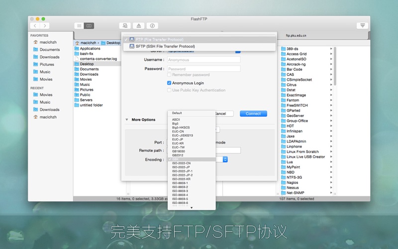Select ASCII in encoding list
This screenshot has height=249, width=398.
(x=192, y=120)
